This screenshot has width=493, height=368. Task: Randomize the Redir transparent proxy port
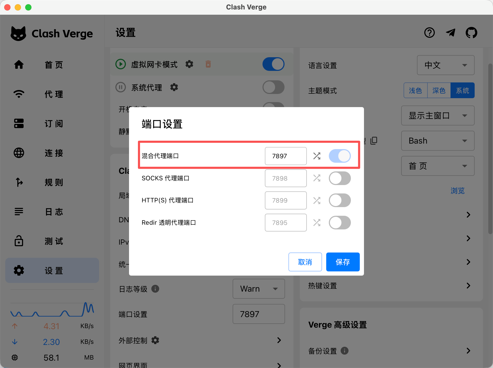point(317,223)
